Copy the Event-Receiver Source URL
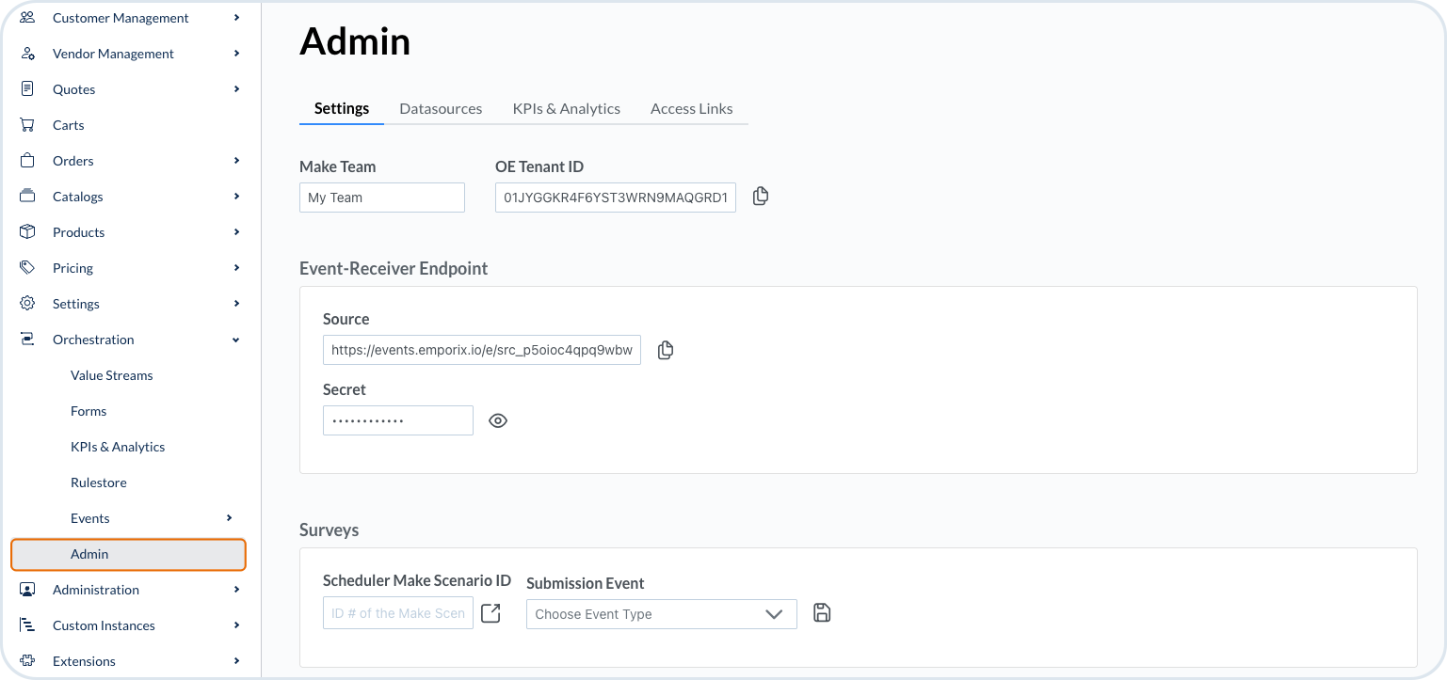Image resolution: width=1447 pixels, height=680 pixels. [666, 350]
